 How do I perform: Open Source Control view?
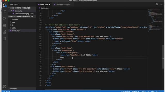coord(5,18)
